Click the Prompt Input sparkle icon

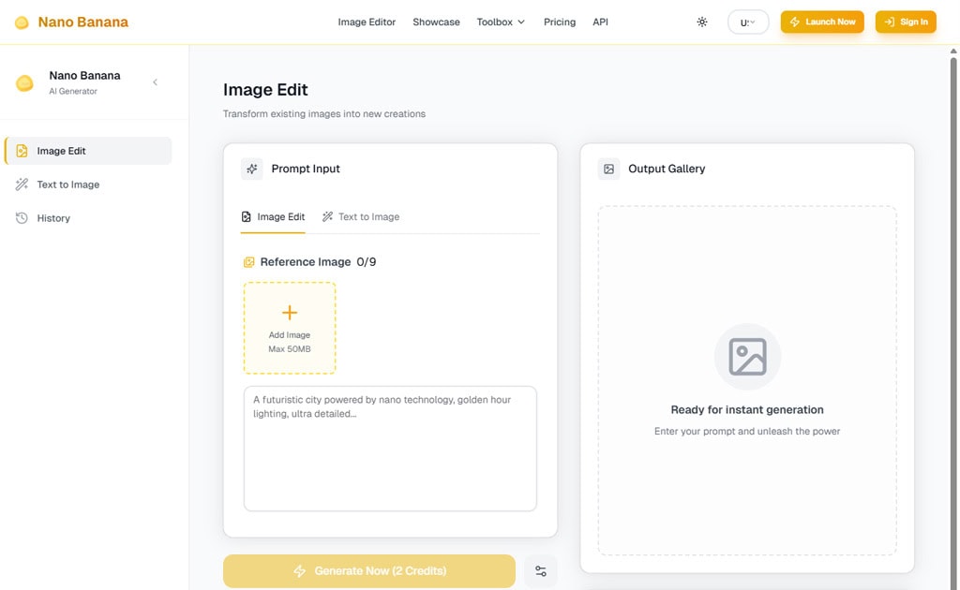(251, 169)
